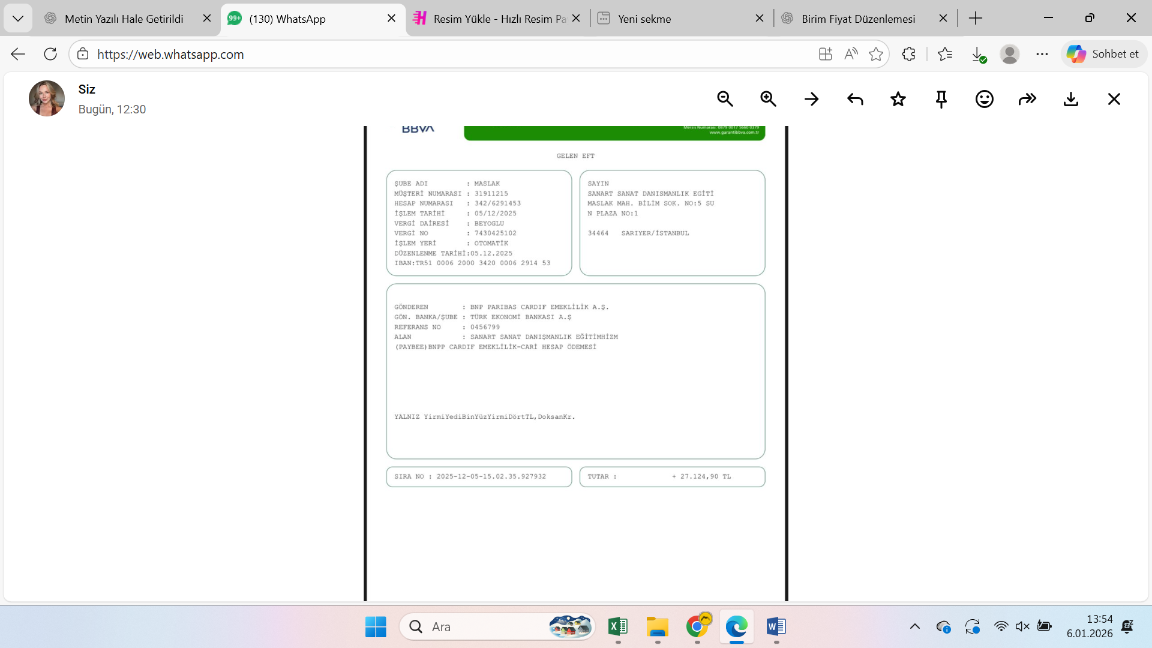Viewport: 1152px width, 648px height.
Task: Click the muted volume tray icon
Action: point(1022,626)
